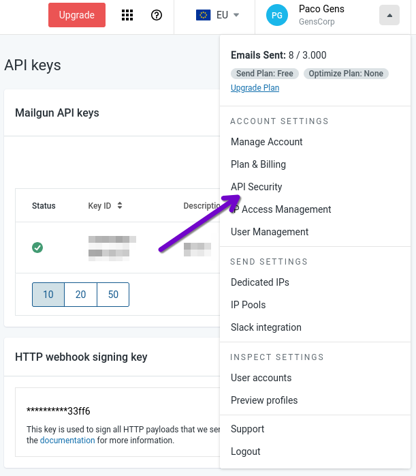Open the documentation link
This screenshot has width=416, height=476.
[x=67, y=441]
